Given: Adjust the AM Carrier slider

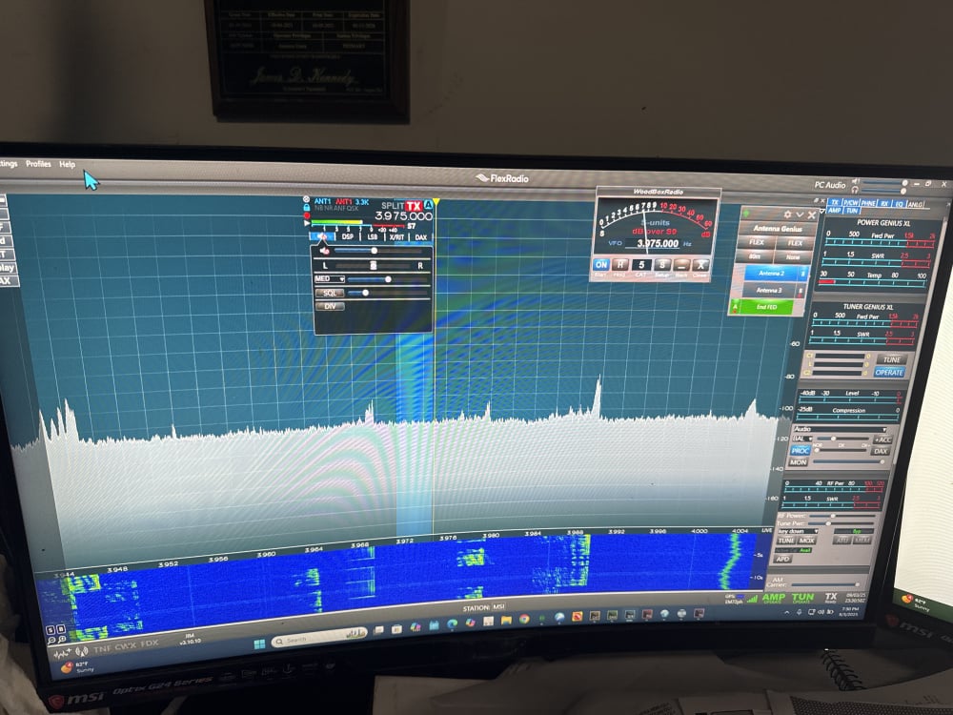Looking at the screenshot, I should point(825,584).
